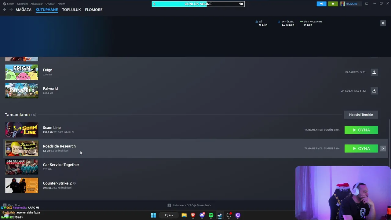The height and width of the screenshot is (220, 391).
Task: Open Discord from taskbar
Action: (x=202, y=215)
